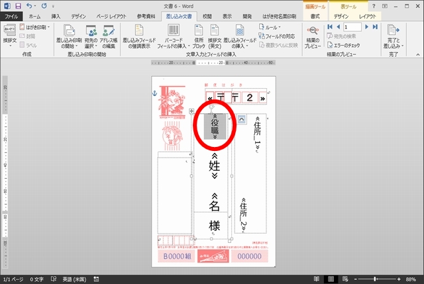The width and height of the screenshot is (424, 284).
Task: Collapse the ribbon with the chevron
Action: [x=418, y=54]
